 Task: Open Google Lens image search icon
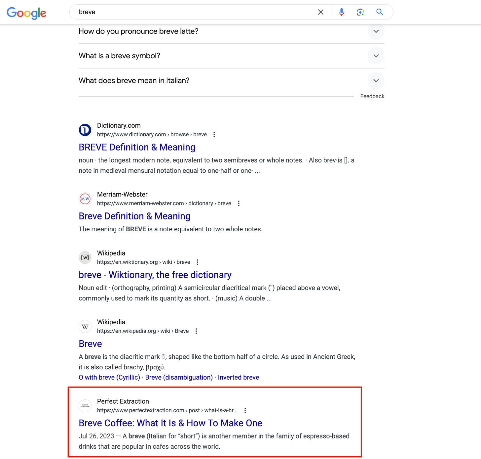pos(360,12)
